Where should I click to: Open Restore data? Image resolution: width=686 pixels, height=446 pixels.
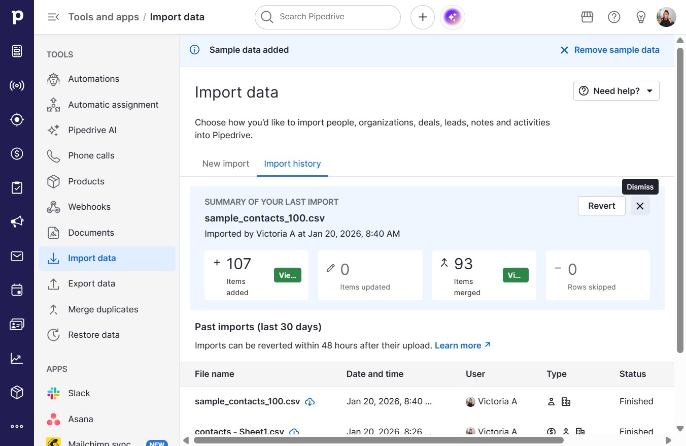click(107, 335)
